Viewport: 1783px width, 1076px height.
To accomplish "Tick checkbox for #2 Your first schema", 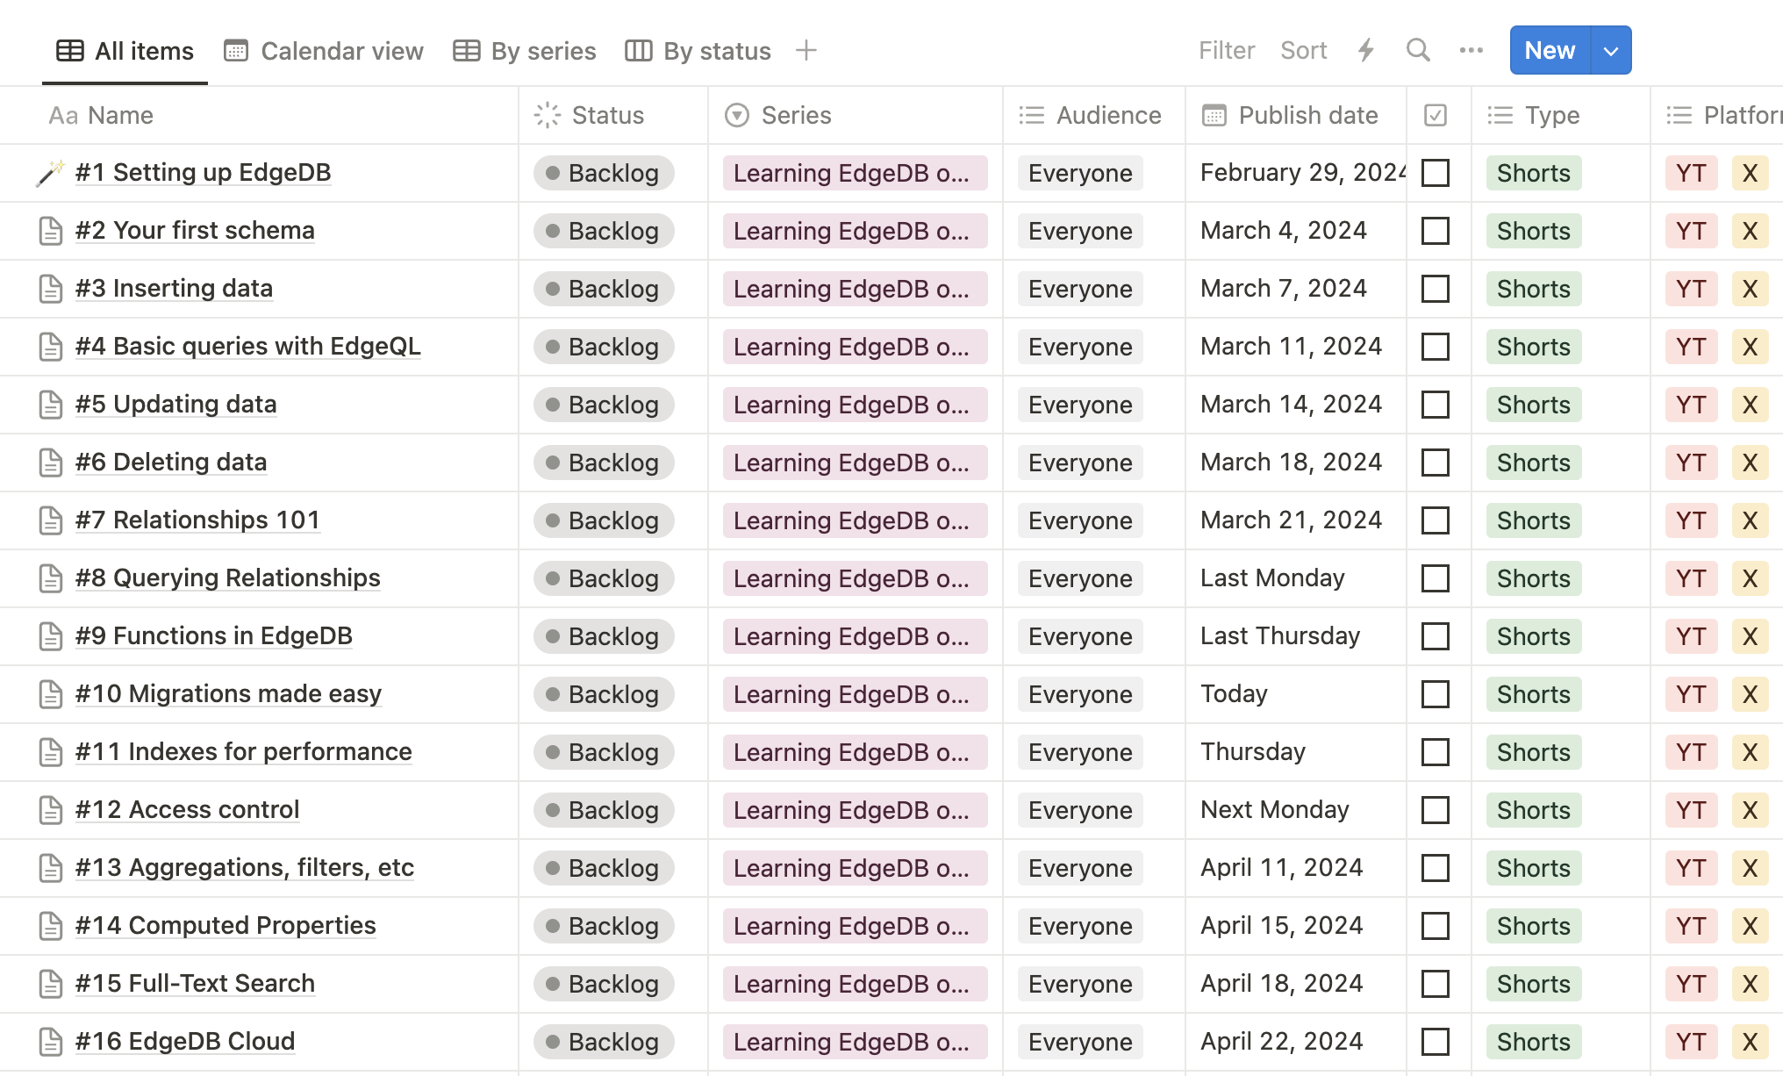I will [1436, 231].
